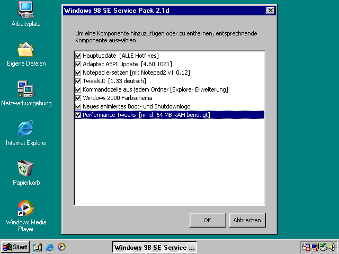Launch Internet Explorer from quick launch bar
Image resolution: width=339 pixels, height=254 pixels.
point(50,247)
